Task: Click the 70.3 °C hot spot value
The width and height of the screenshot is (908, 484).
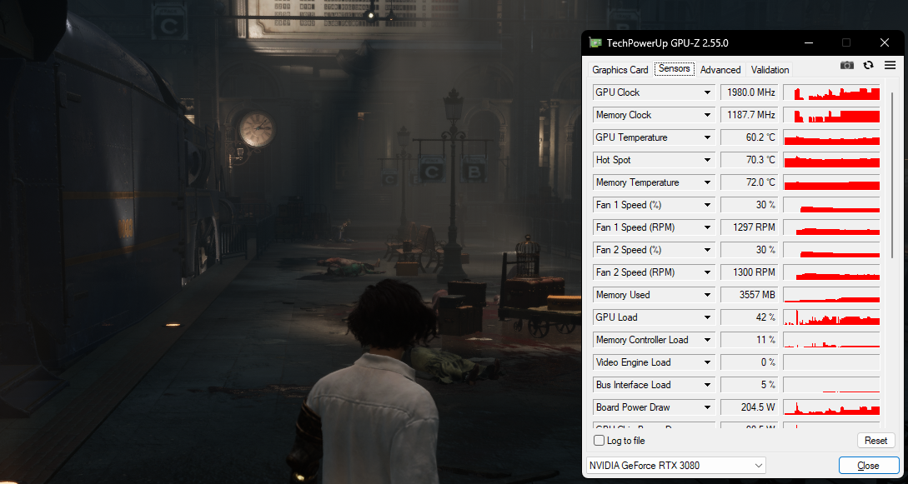Action: (x=750, y=160)
